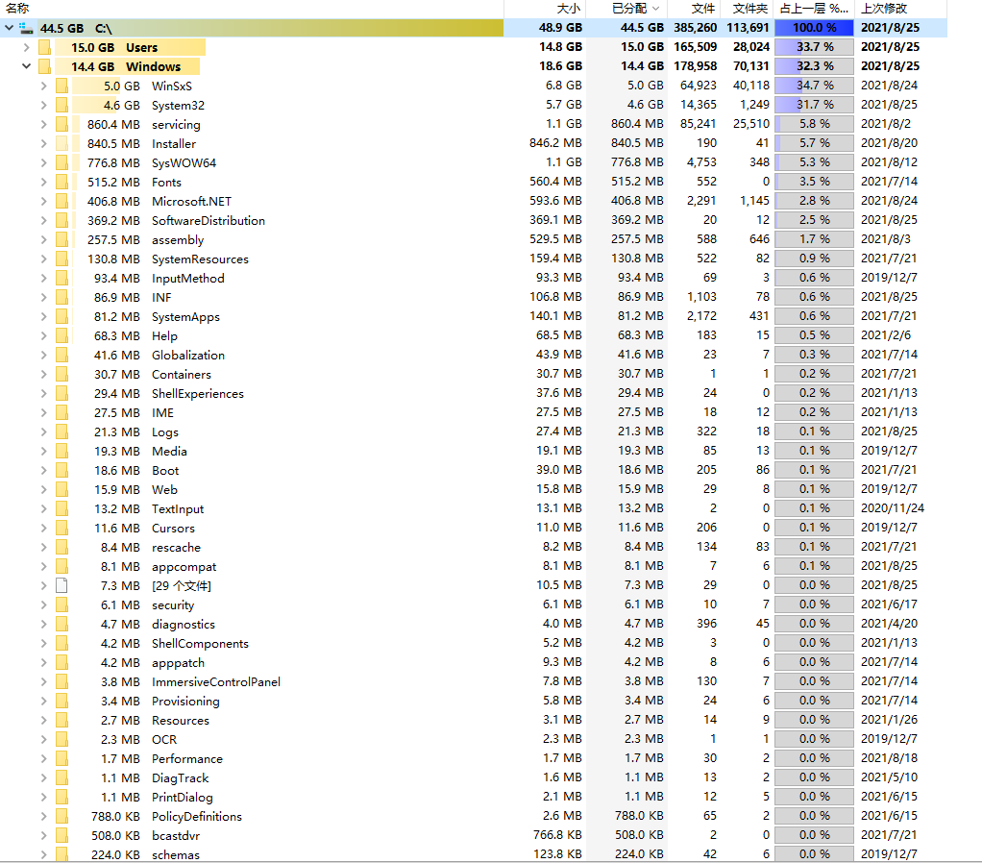The height and width of the screenshot is (863, 982).
Task: Click the Users folder icon
Action: pos(44,47)
